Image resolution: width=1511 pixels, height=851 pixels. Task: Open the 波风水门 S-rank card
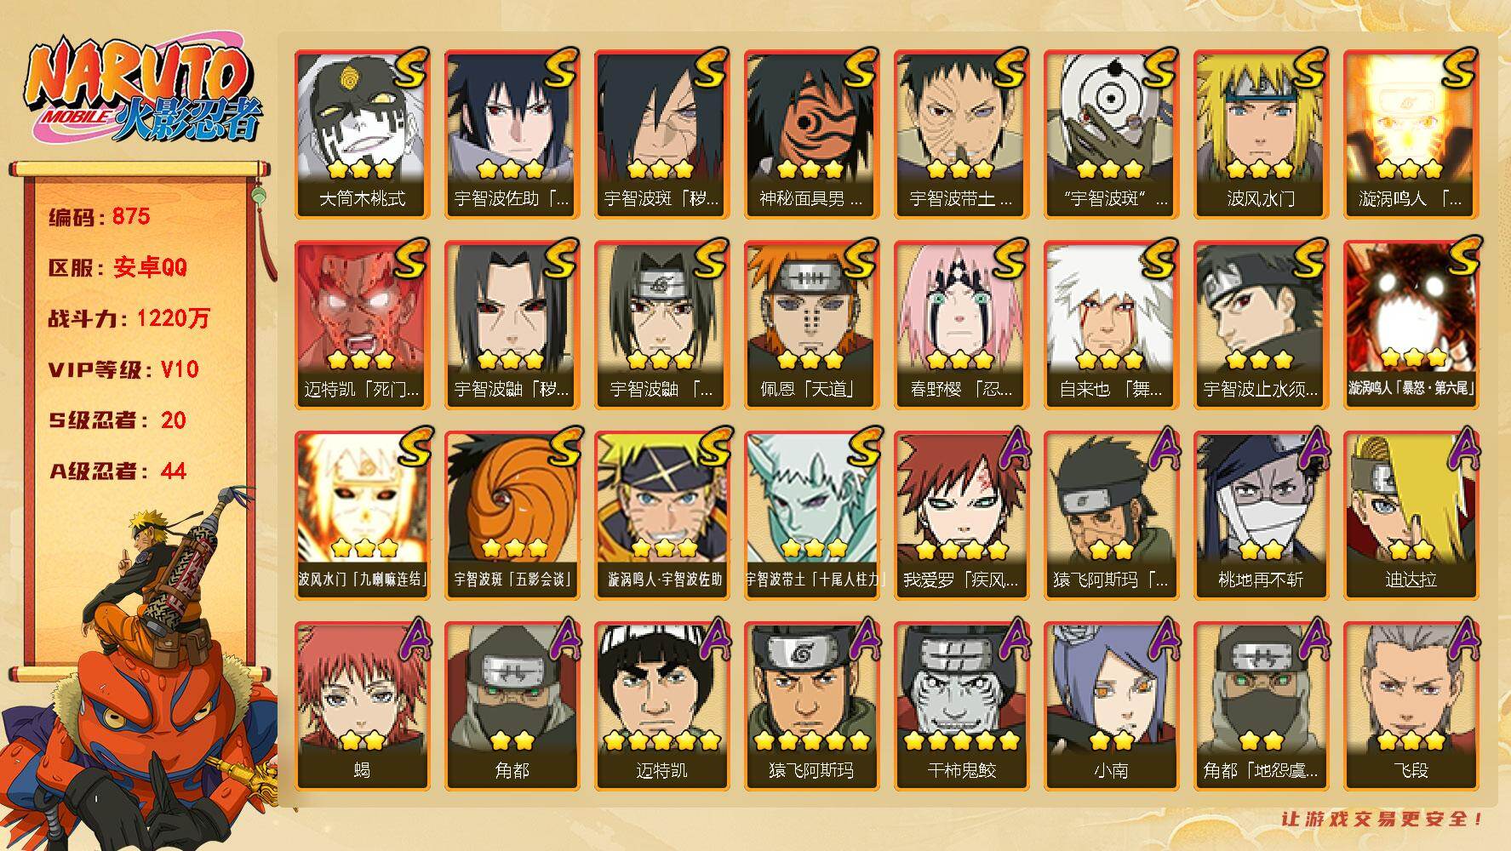[x=1262, y=134]
